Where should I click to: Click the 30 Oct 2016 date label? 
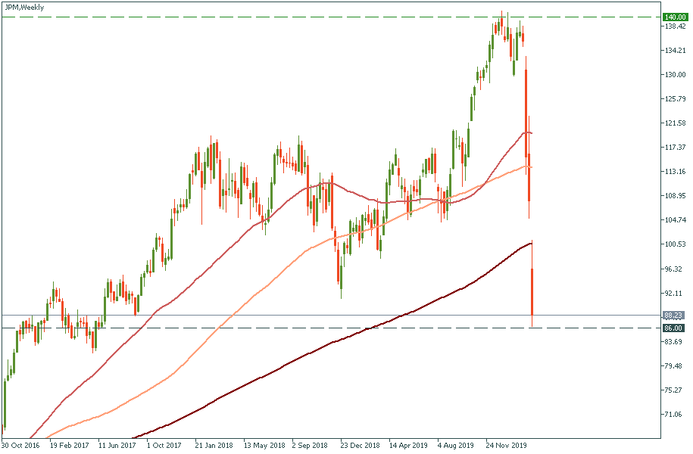[x=20, y=446]
